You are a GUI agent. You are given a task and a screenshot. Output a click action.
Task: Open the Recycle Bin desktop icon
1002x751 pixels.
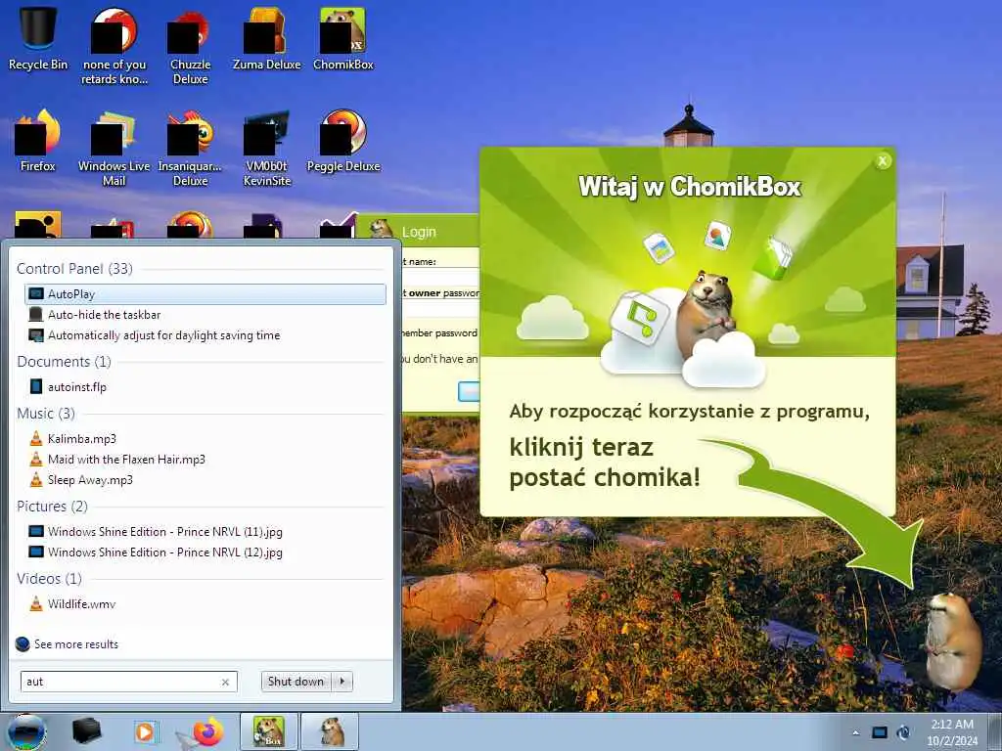pyautogui.click(x=38, y=38)
